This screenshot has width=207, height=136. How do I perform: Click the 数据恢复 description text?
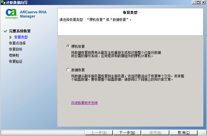click(127, 78)
